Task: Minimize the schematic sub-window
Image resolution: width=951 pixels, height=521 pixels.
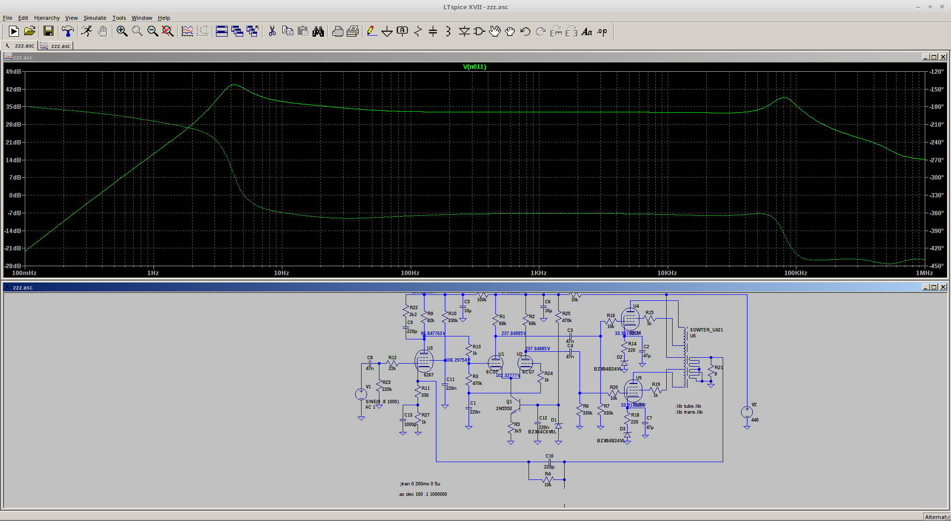Action: tap(925, 287)
